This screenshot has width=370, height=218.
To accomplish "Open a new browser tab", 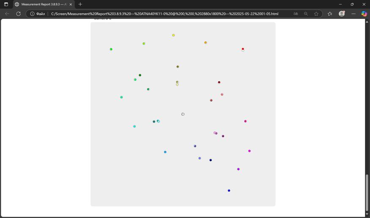I will click(x=80, y=4).
